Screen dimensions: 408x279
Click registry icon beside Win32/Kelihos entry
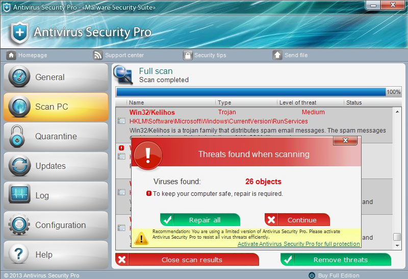pyautogui.click(x=121, y=121)
